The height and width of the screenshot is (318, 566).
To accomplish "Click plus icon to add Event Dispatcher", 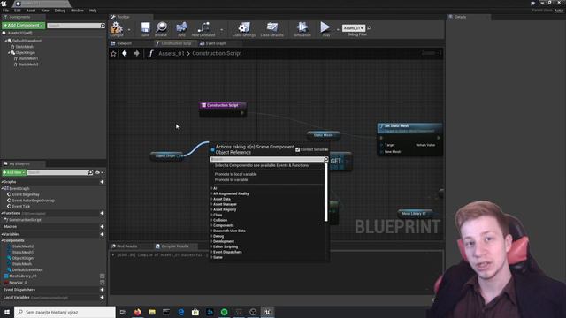I will 102,290.
